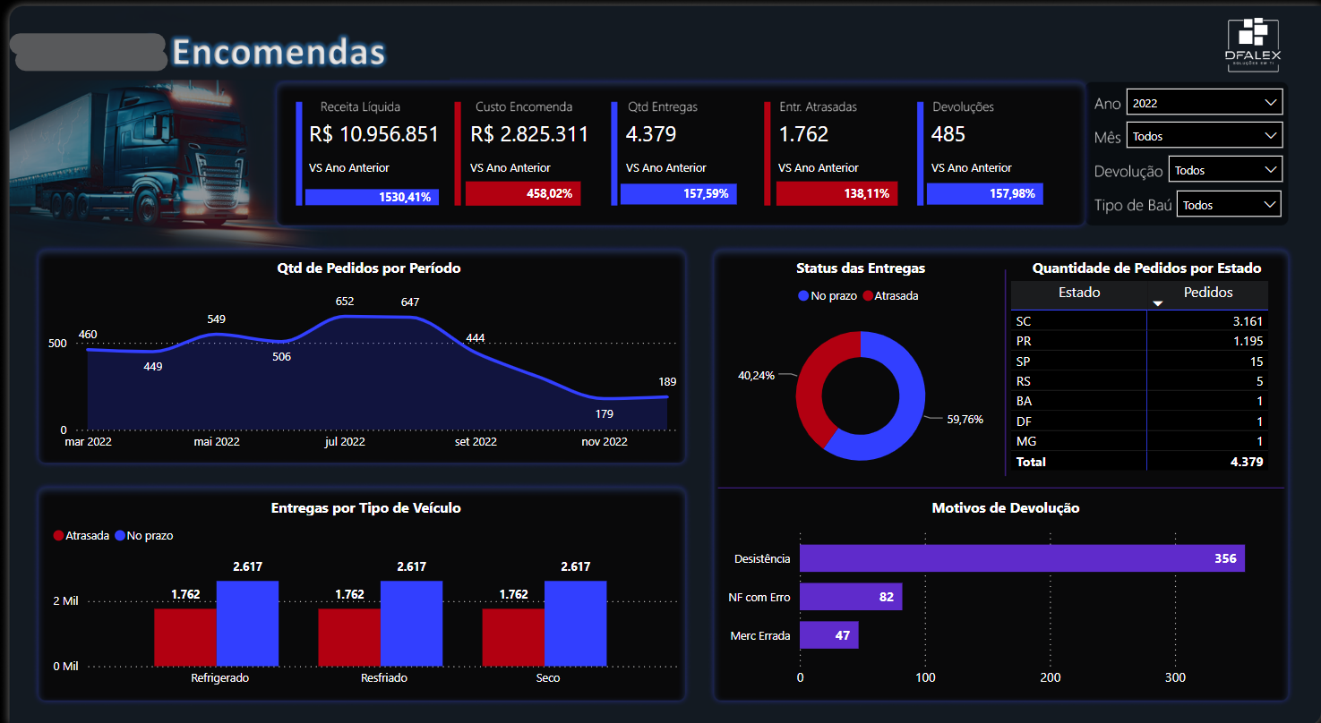Select the MG row in the Estado table

[1139, 441]
